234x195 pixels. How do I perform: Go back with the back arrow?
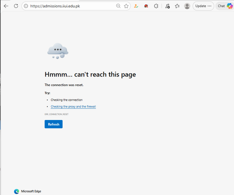6,6
